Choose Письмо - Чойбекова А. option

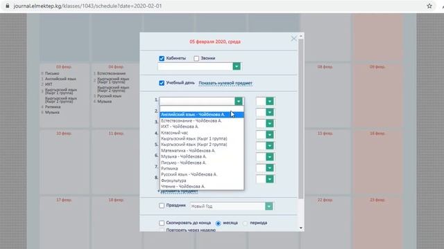(202, 163)
